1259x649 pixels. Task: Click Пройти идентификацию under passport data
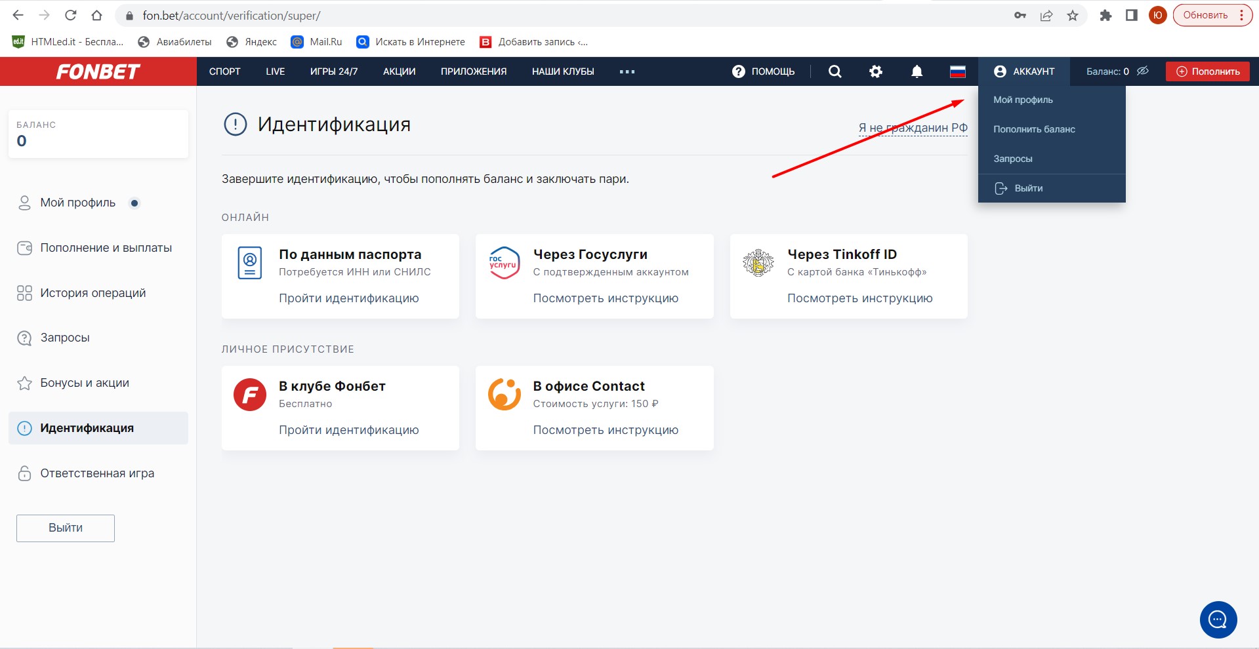click(x=348, y=298)
